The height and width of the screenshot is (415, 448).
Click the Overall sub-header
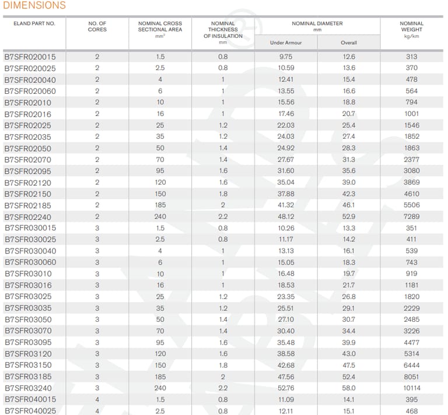pos(349,43)
